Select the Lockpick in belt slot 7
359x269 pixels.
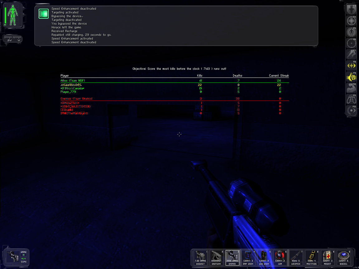tap(296, 257)
